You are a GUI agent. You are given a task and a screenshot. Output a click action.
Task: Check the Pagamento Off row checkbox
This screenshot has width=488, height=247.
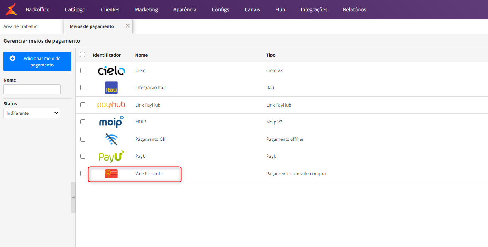click(83, 139)
